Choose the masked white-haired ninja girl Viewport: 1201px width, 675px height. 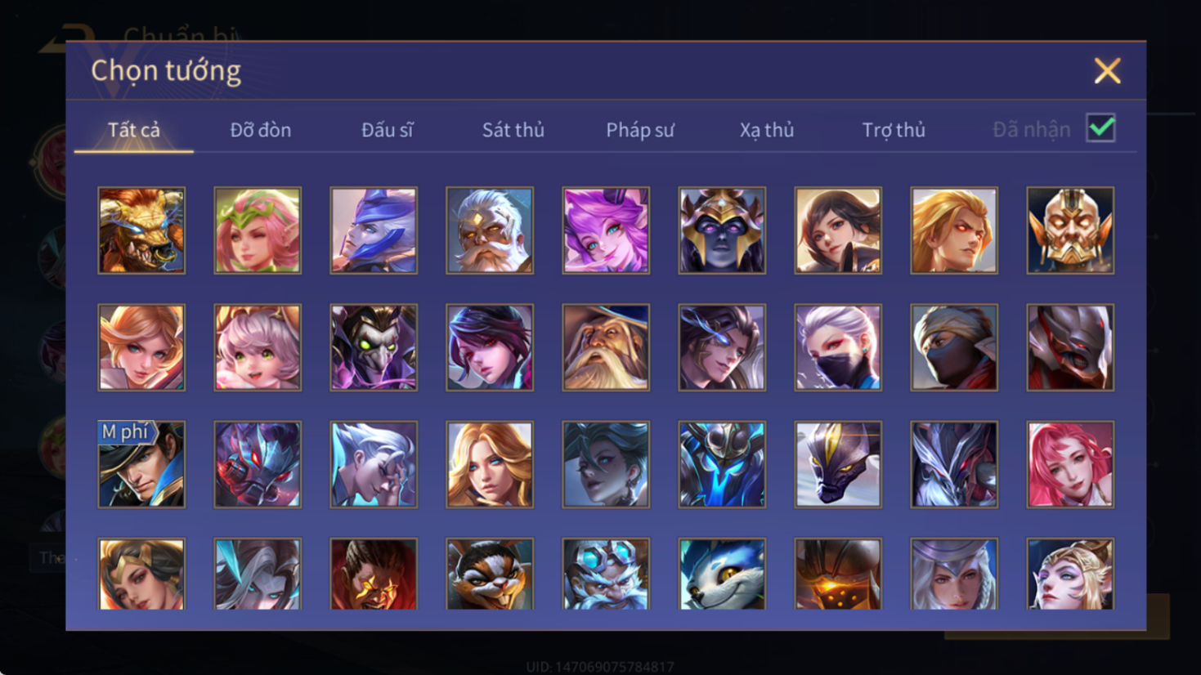pos(838,347)
